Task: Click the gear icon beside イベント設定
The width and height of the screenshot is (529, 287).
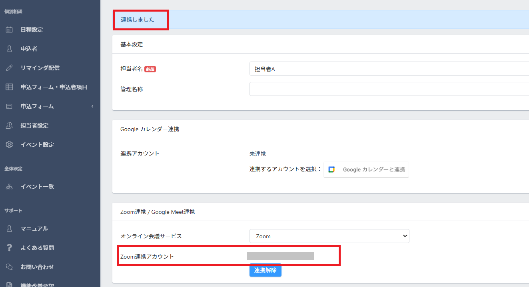Action: tap(9, 145)
